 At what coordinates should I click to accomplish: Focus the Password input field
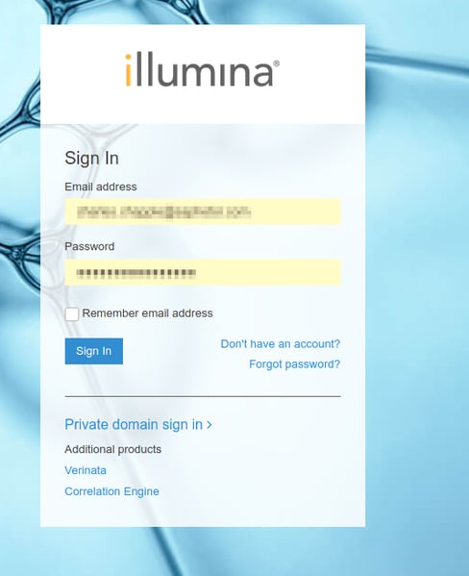tap(203, 272)
